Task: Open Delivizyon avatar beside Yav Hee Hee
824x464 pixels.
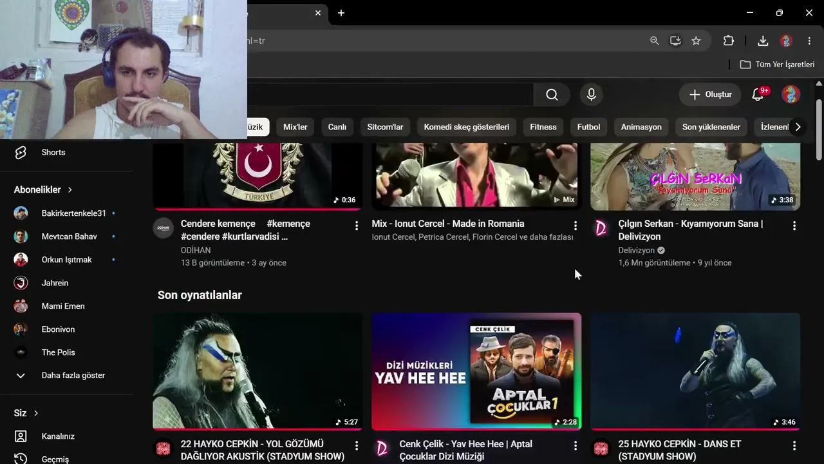Action: coord(382,449)
